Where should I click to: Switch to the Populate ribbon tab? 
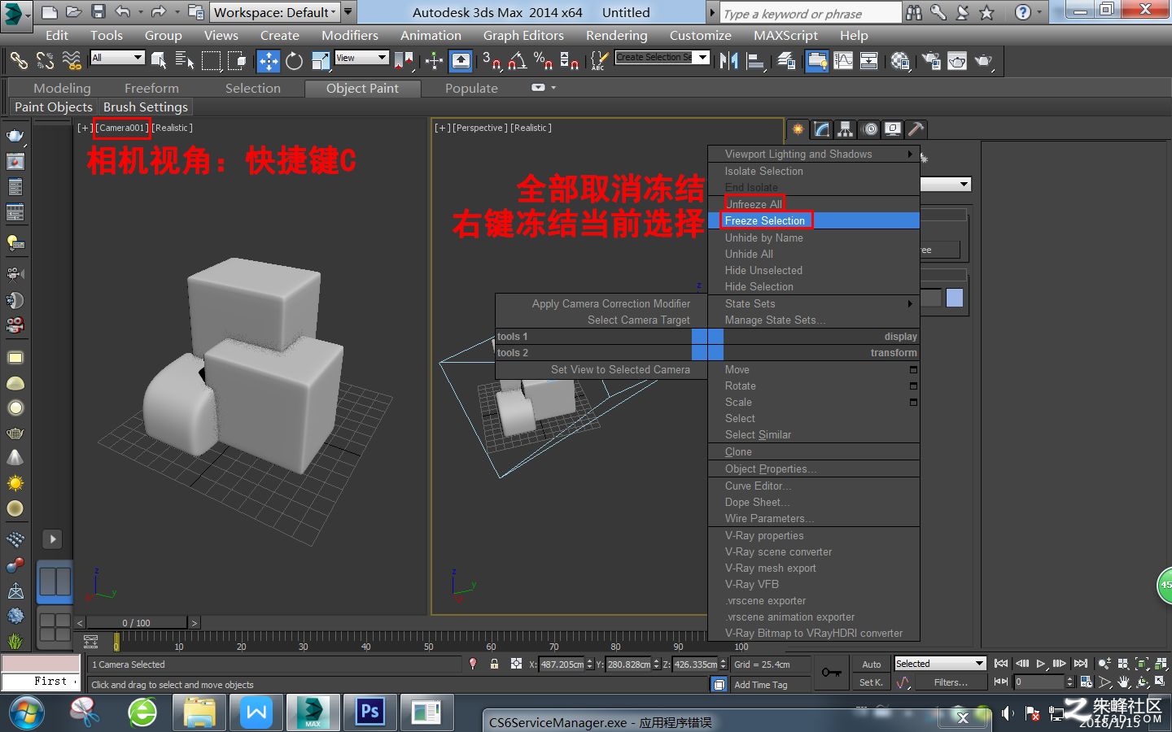click(471, 88)
